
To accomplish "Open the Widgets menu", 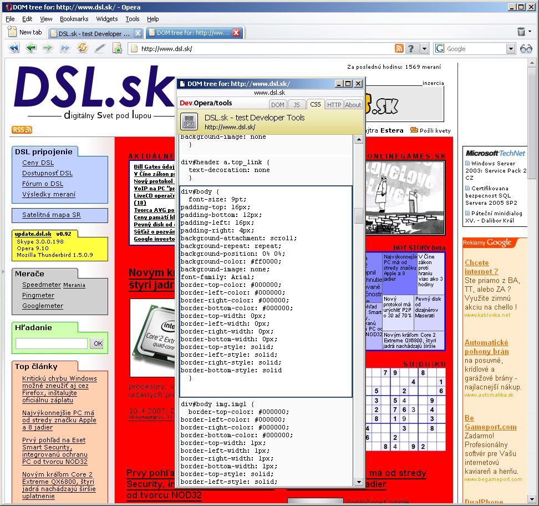I will pos(107,19).
